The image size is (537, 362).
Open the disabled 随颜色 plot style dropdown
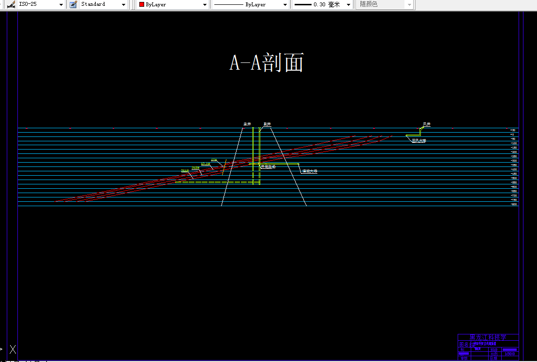tap(409, 5)
